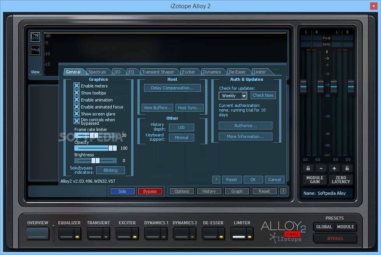Click Check Now for updates
381x255 pixels.
(263, 95)
